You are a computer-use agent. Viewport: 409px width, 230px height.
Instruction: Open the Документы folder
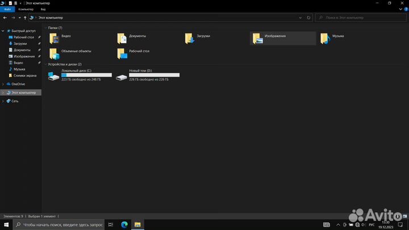[122, 38]
